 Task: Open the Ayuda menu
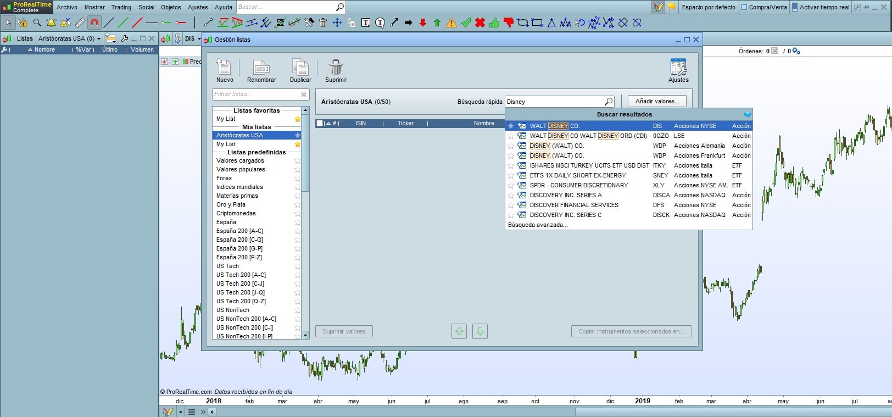pyautogui.click(x=224, y=7)
